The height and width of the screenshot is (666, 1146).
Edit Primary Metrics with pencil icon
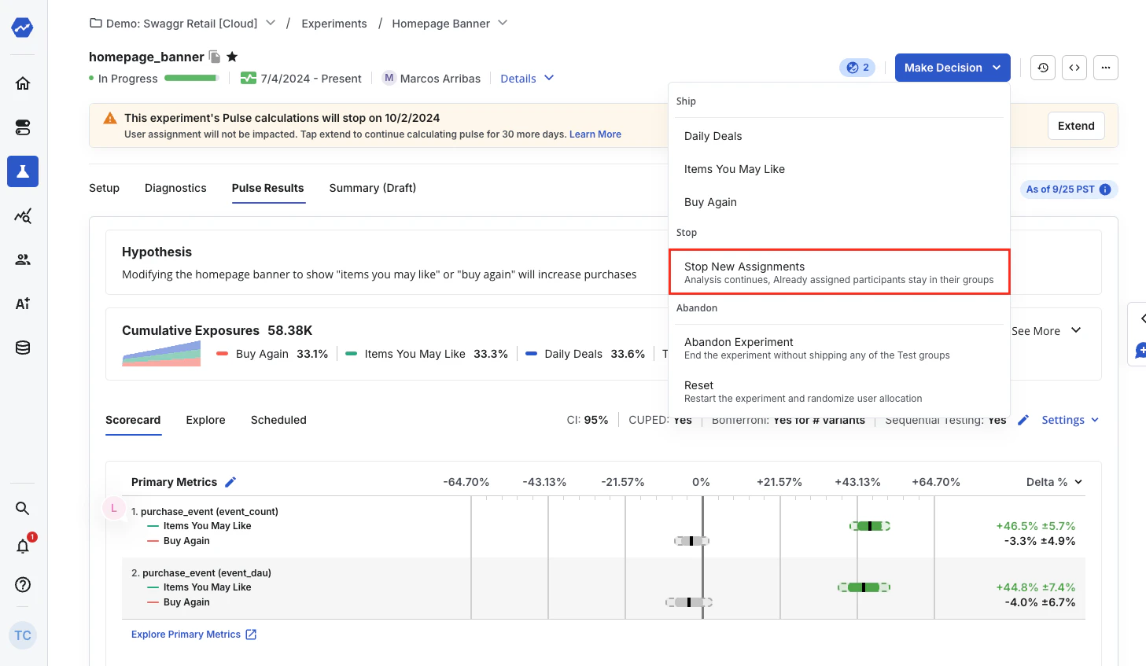pos(230,482)
